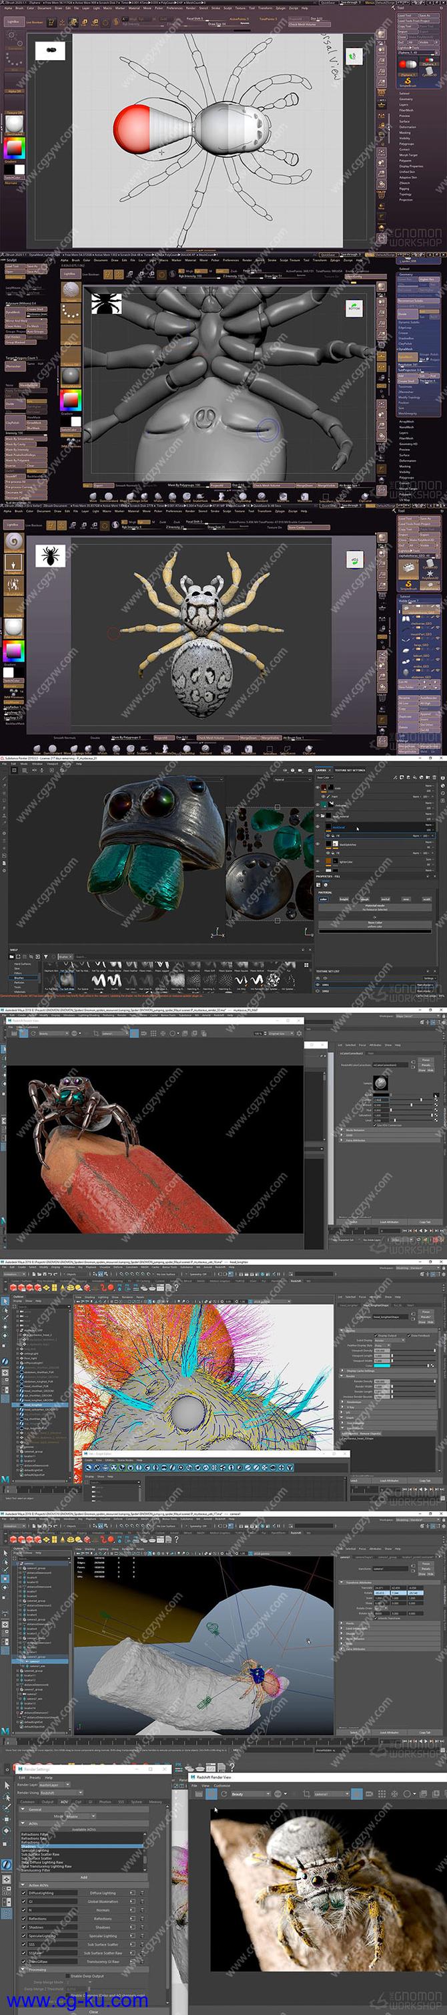Switch to the AOV tab in Render Settings
This screenshot has width=447, height=2015.
point(64,1802)
